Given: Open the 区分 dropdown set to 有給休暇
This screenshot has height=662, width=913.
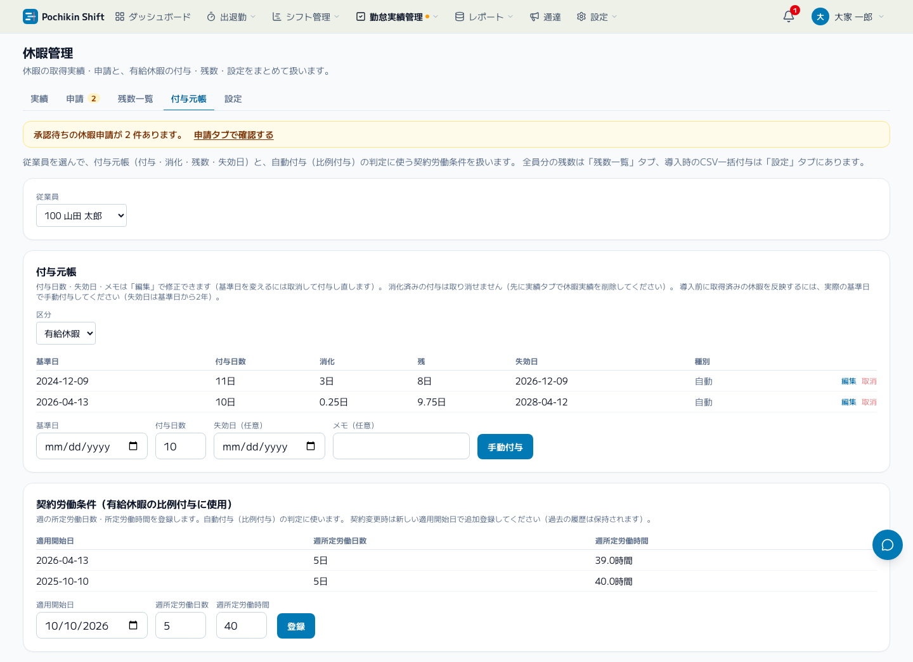Looking at the screenshot, I should click(66, 333).
